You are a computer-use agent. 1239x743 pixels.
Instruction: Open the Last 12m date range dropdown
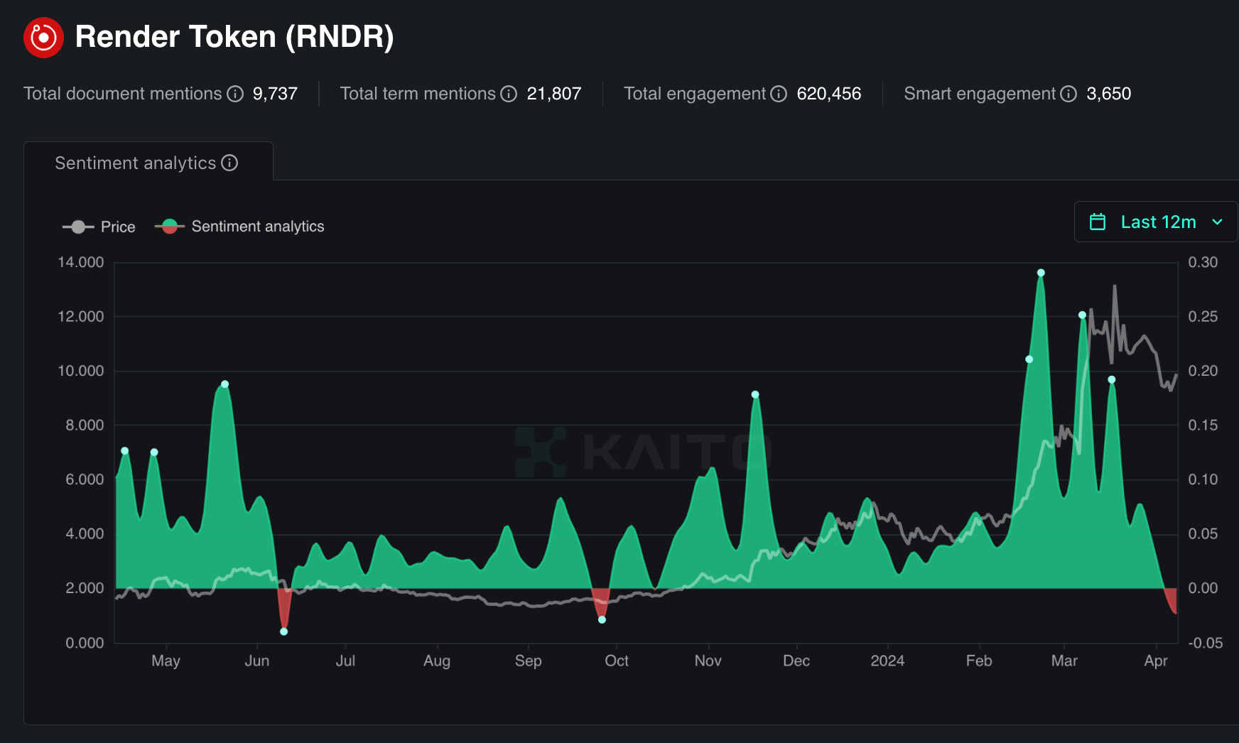click(1156, 222)
